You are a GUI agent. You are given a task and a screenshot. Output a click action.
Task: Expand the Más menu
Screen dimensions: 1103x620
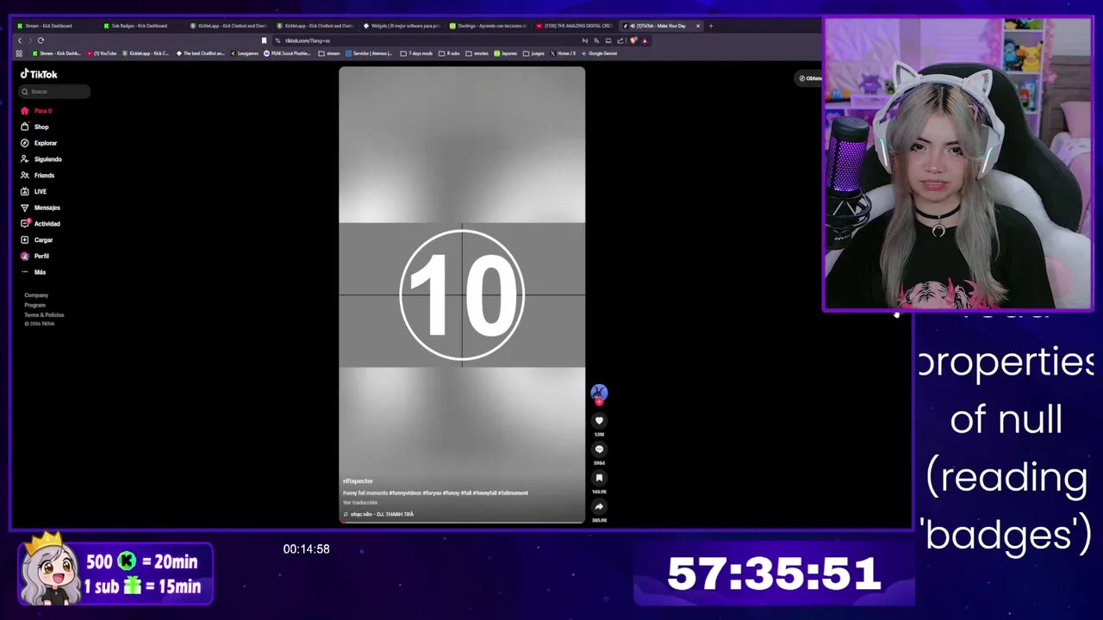click(33, 272)
